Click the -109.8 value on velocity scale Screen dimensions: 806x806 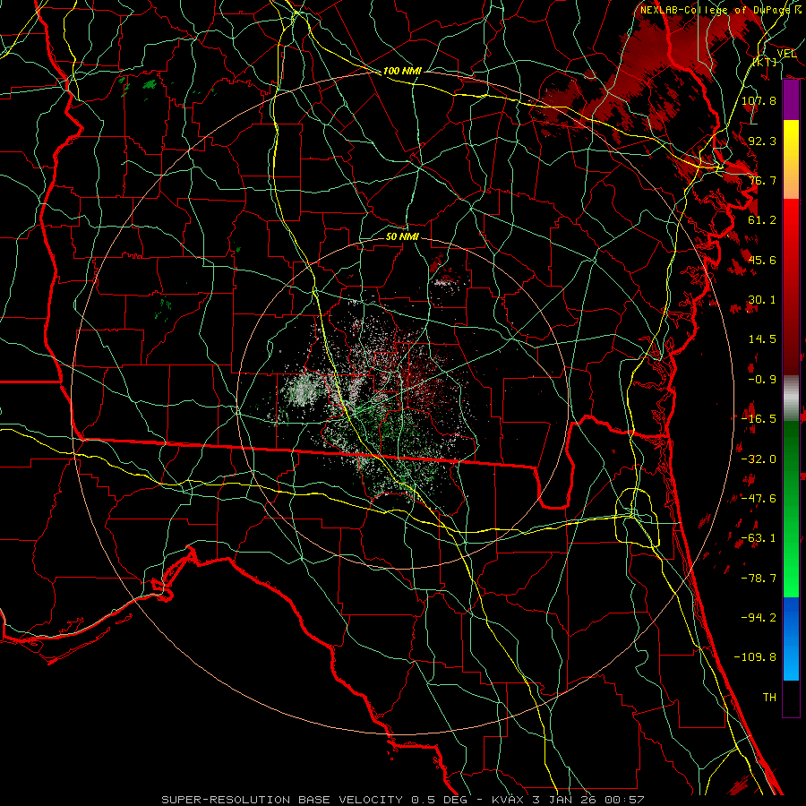[755, 657]
